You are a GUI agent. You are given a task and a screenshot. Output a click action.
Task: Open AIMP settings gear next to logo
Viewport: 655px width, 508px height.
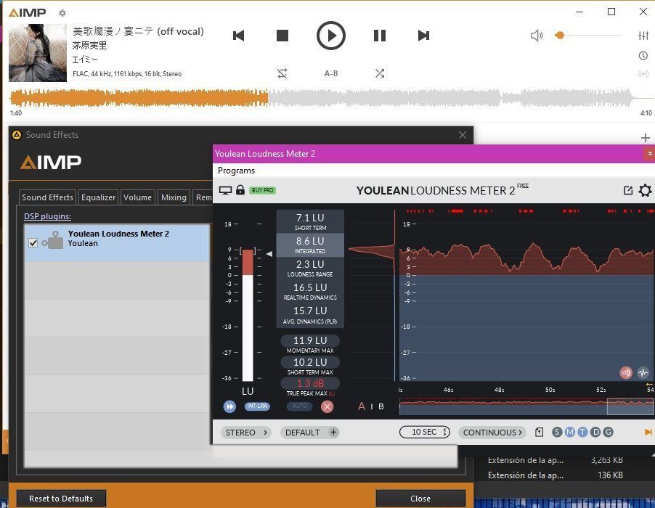pyautogui.click(x=62, y=13)
